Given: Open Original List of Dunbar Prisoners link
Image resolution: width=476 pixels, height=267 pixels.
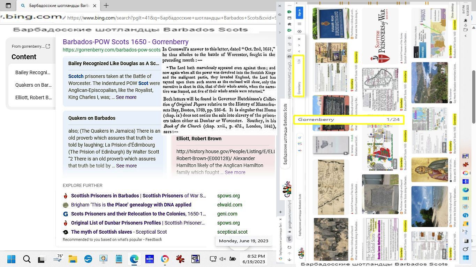Looking at the screenshot, I should click(x=138, y=223).
